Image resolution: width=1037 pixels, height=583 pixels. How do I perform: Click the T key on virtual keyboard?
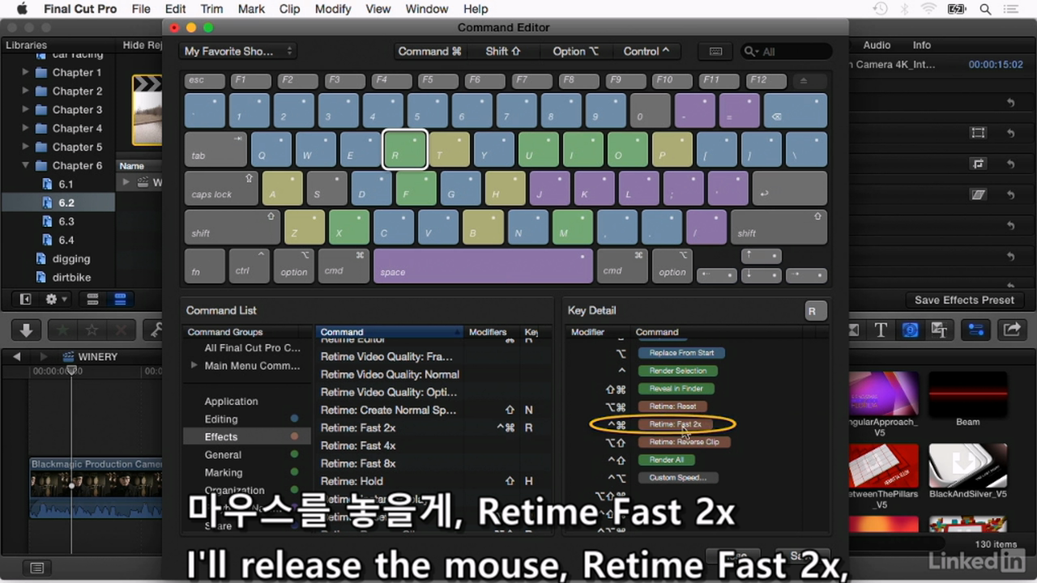click(449, 149)
